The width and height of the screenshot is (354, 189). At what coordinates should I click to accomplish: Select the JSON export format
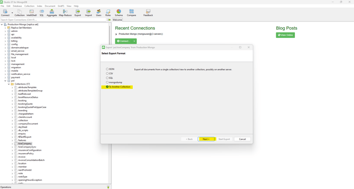point(110,69)
